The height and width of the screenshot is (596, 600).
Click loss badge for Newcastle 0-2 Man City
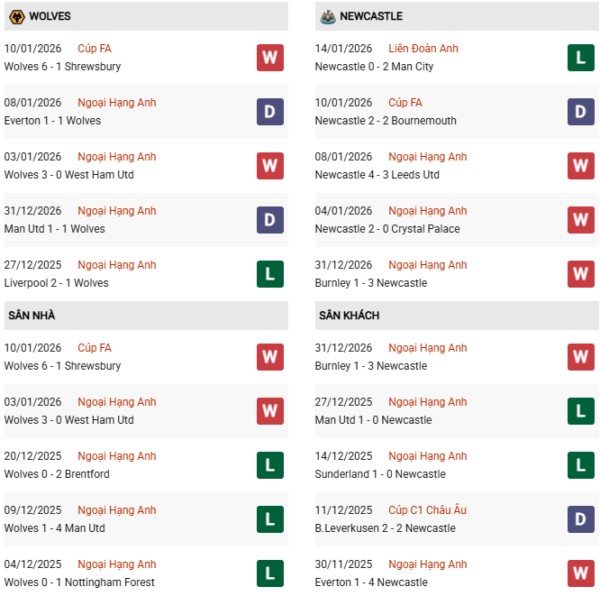click(580, 58)
